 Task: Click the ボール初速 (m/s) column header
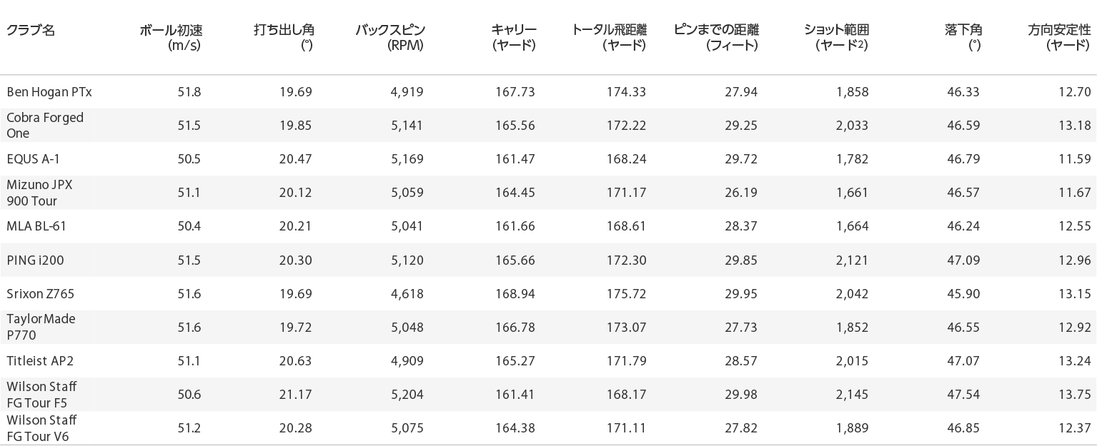(171, 38)
